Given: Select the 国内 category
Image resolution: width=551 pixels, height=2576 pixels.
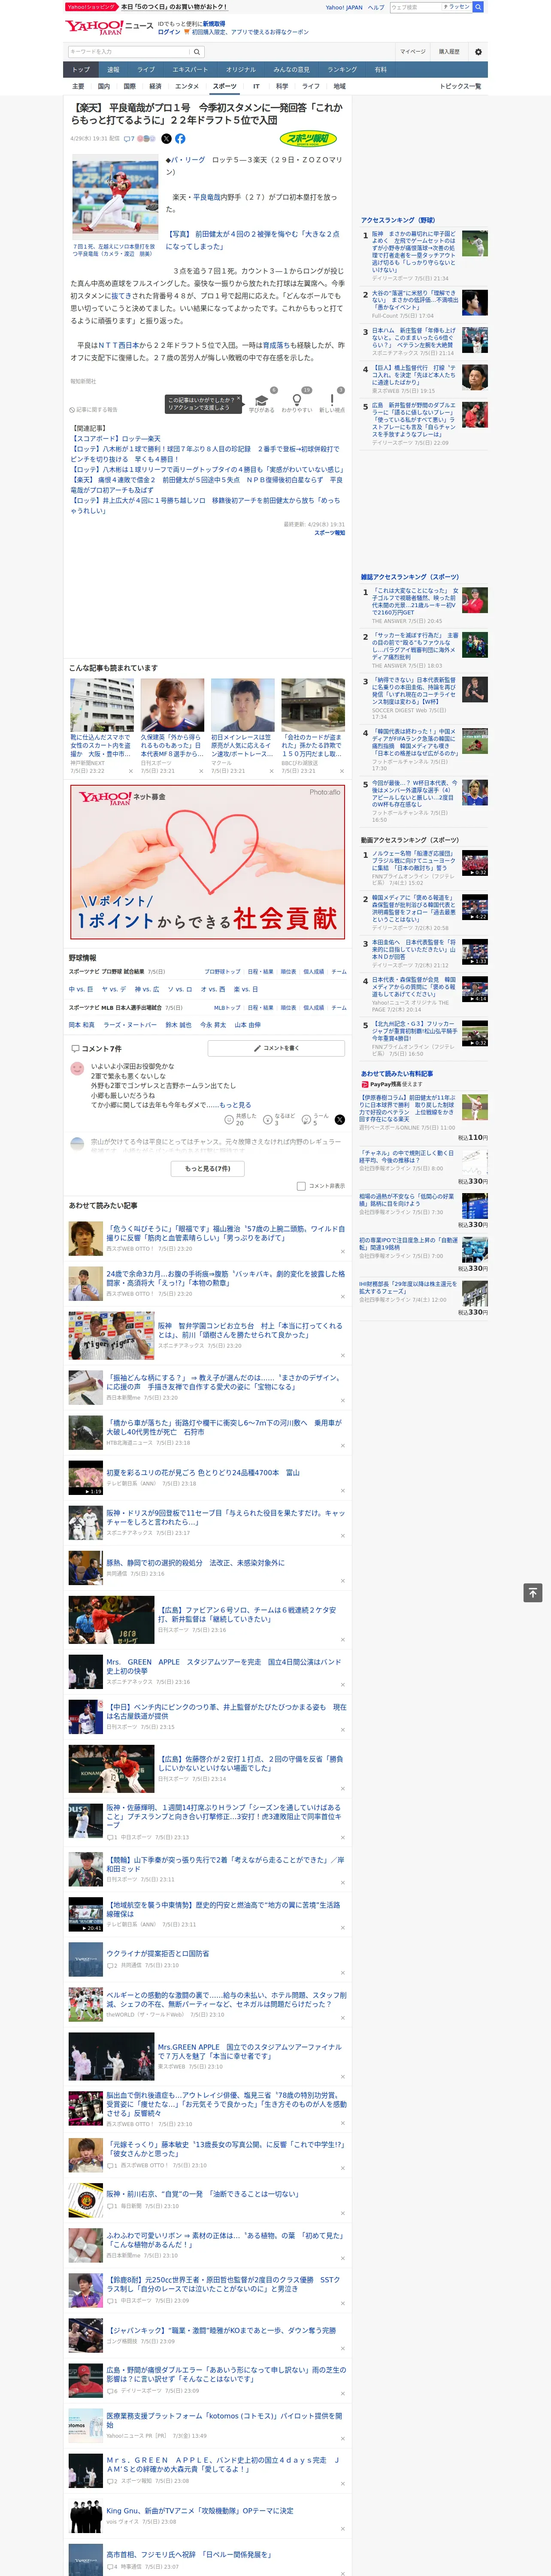Looking at the screenshot, I should [x=104, y=86].
